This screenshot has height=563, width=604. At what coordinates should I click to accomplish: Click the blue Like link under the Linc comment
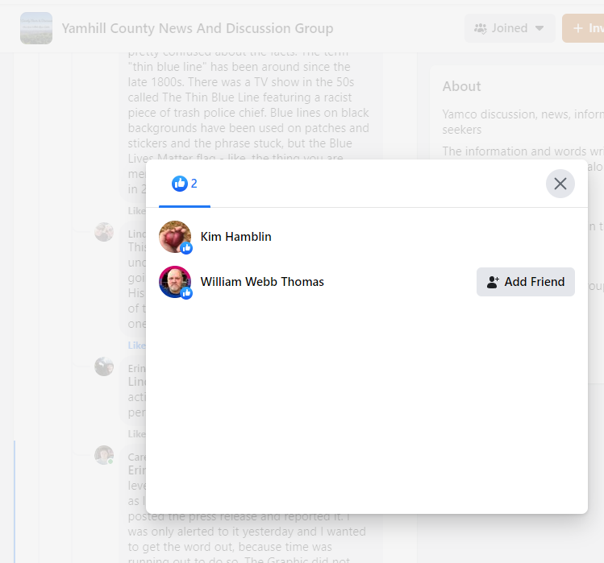pos(137,346)
